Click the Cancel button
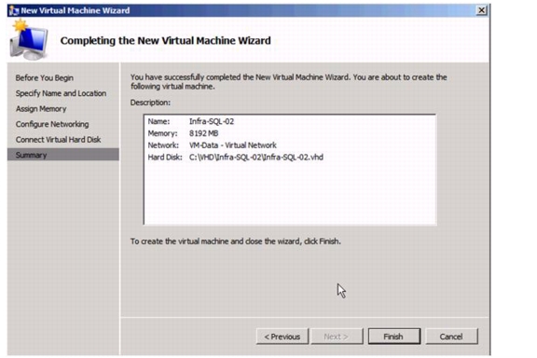The image size is (537, 358). (451, 337)
